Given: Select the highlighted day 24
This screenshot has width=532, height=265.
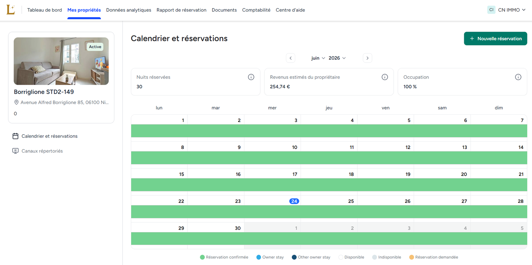Looking at the screenshot, I should click(294, 201).
